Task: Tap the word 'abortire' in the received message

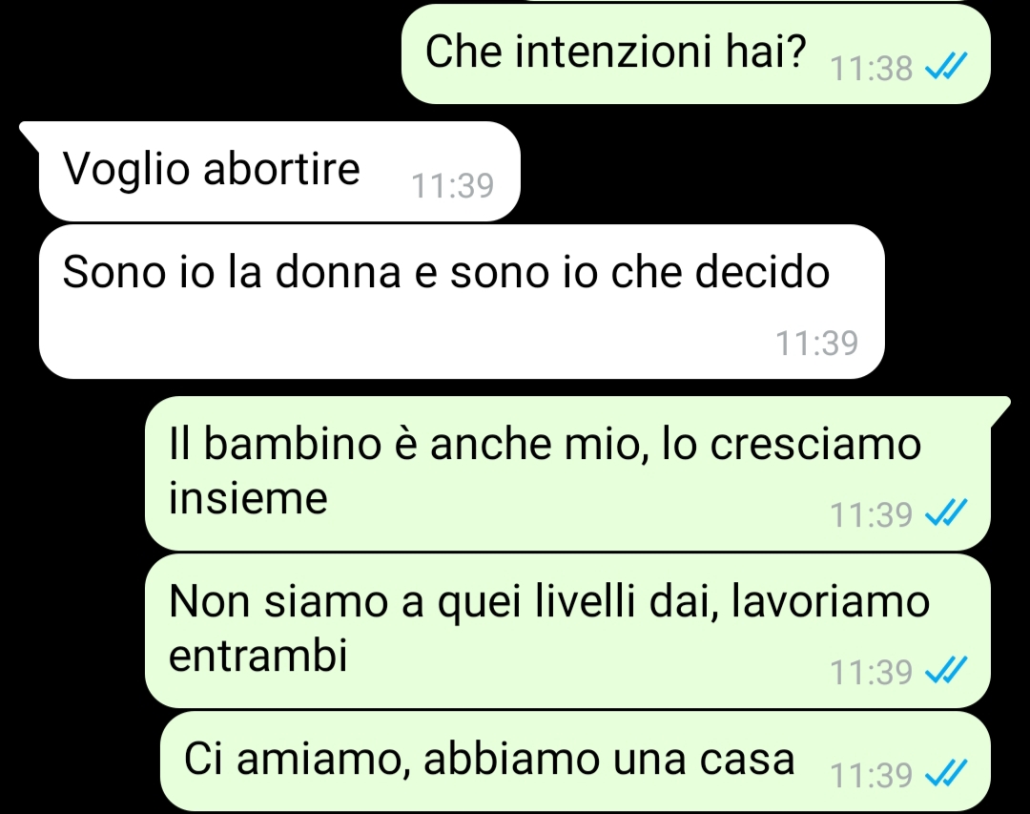Action: click(281, 168)
